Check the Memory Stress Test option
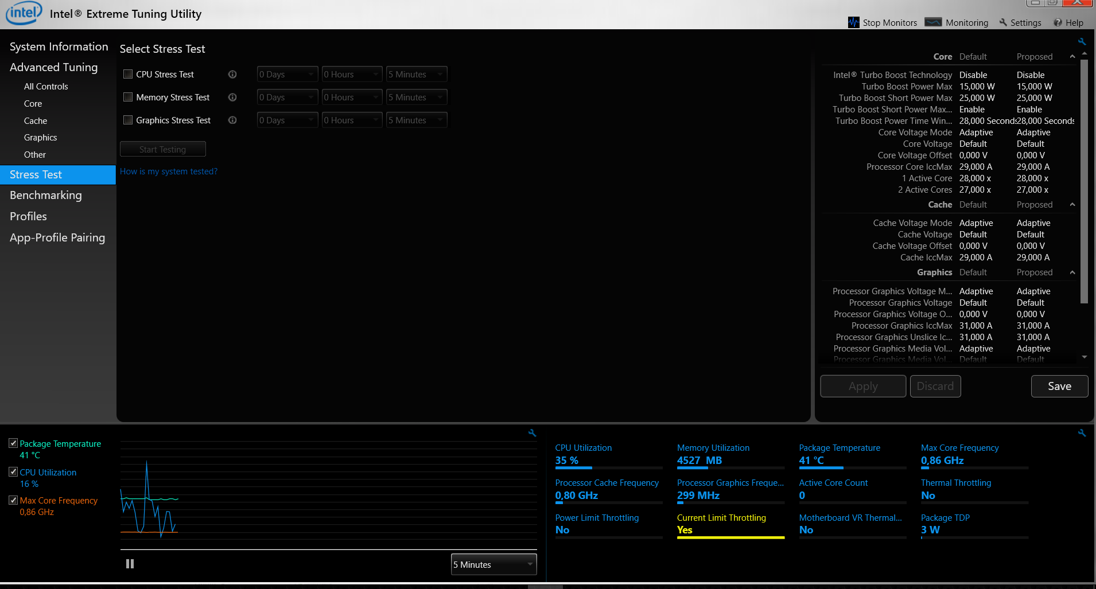 point(128,96)
